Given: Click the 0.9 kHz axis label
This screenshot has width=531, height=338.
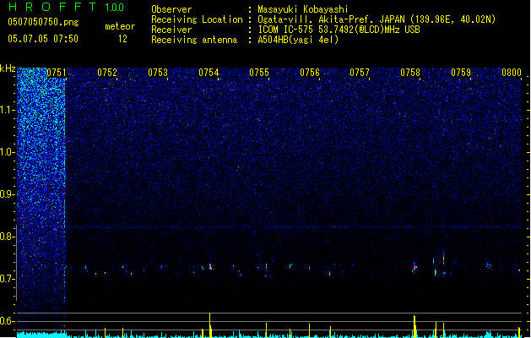Looking at the screenshot, I should click(x=7, y=194).
